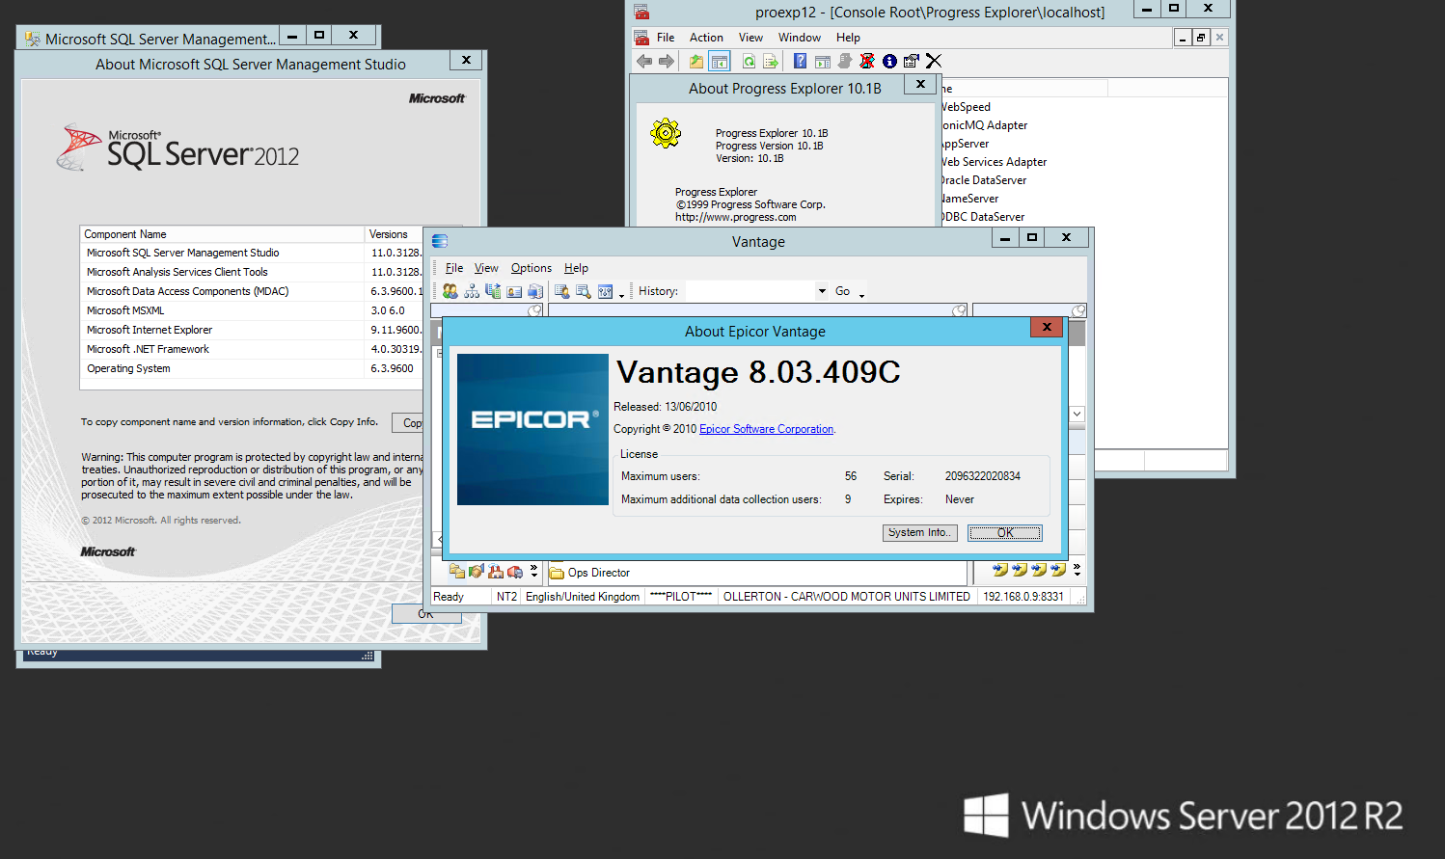Click the search magnifier icon in Vantage toolbar
This screenshot has height=859, width=1445.
point(584,291)
